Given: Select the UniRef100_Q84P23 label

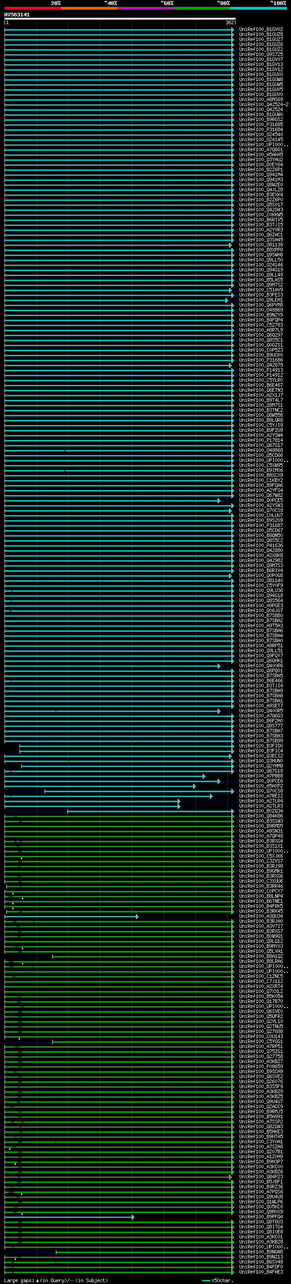Looking at the screenshot, I should [261, 1177].
